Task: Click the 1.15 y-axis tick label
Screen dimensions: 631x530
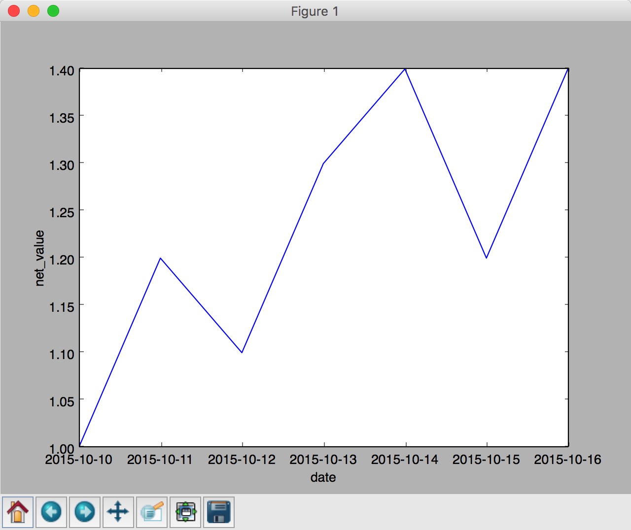Action: [x=62, y=307]
